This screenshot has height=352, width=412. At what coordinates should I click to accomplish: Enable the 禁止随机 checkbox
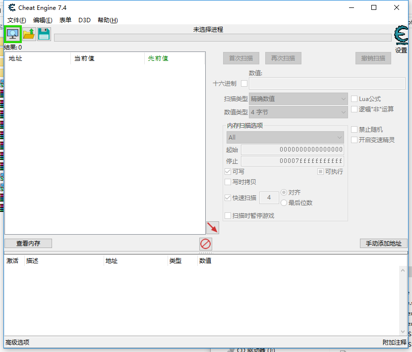tap(354, 130)
